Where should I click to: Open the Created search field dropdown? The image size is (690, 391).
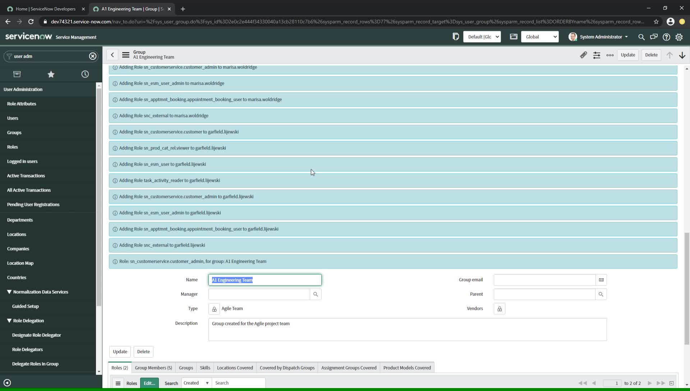207,383
